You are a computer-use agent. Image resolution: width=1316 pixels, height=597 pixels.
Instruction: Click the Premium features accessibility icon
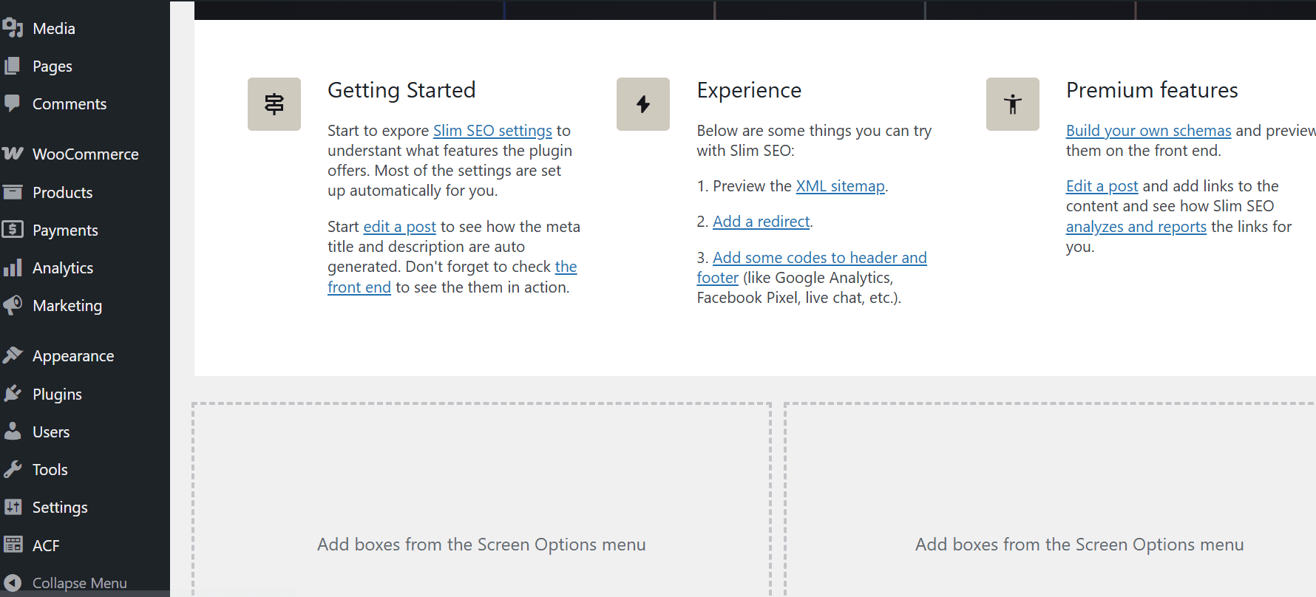(1013, 104)
